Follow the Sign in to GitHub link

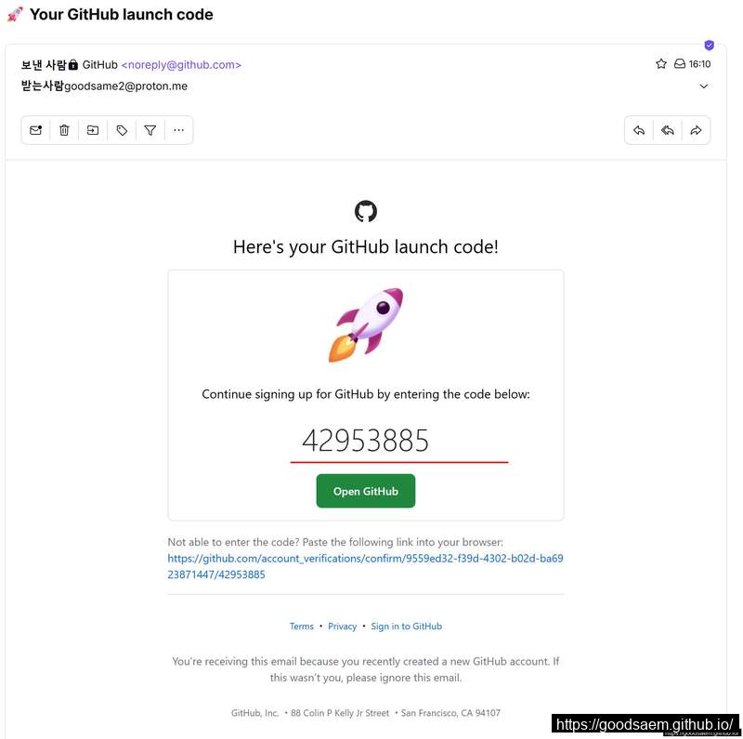[x=406, y=627]
